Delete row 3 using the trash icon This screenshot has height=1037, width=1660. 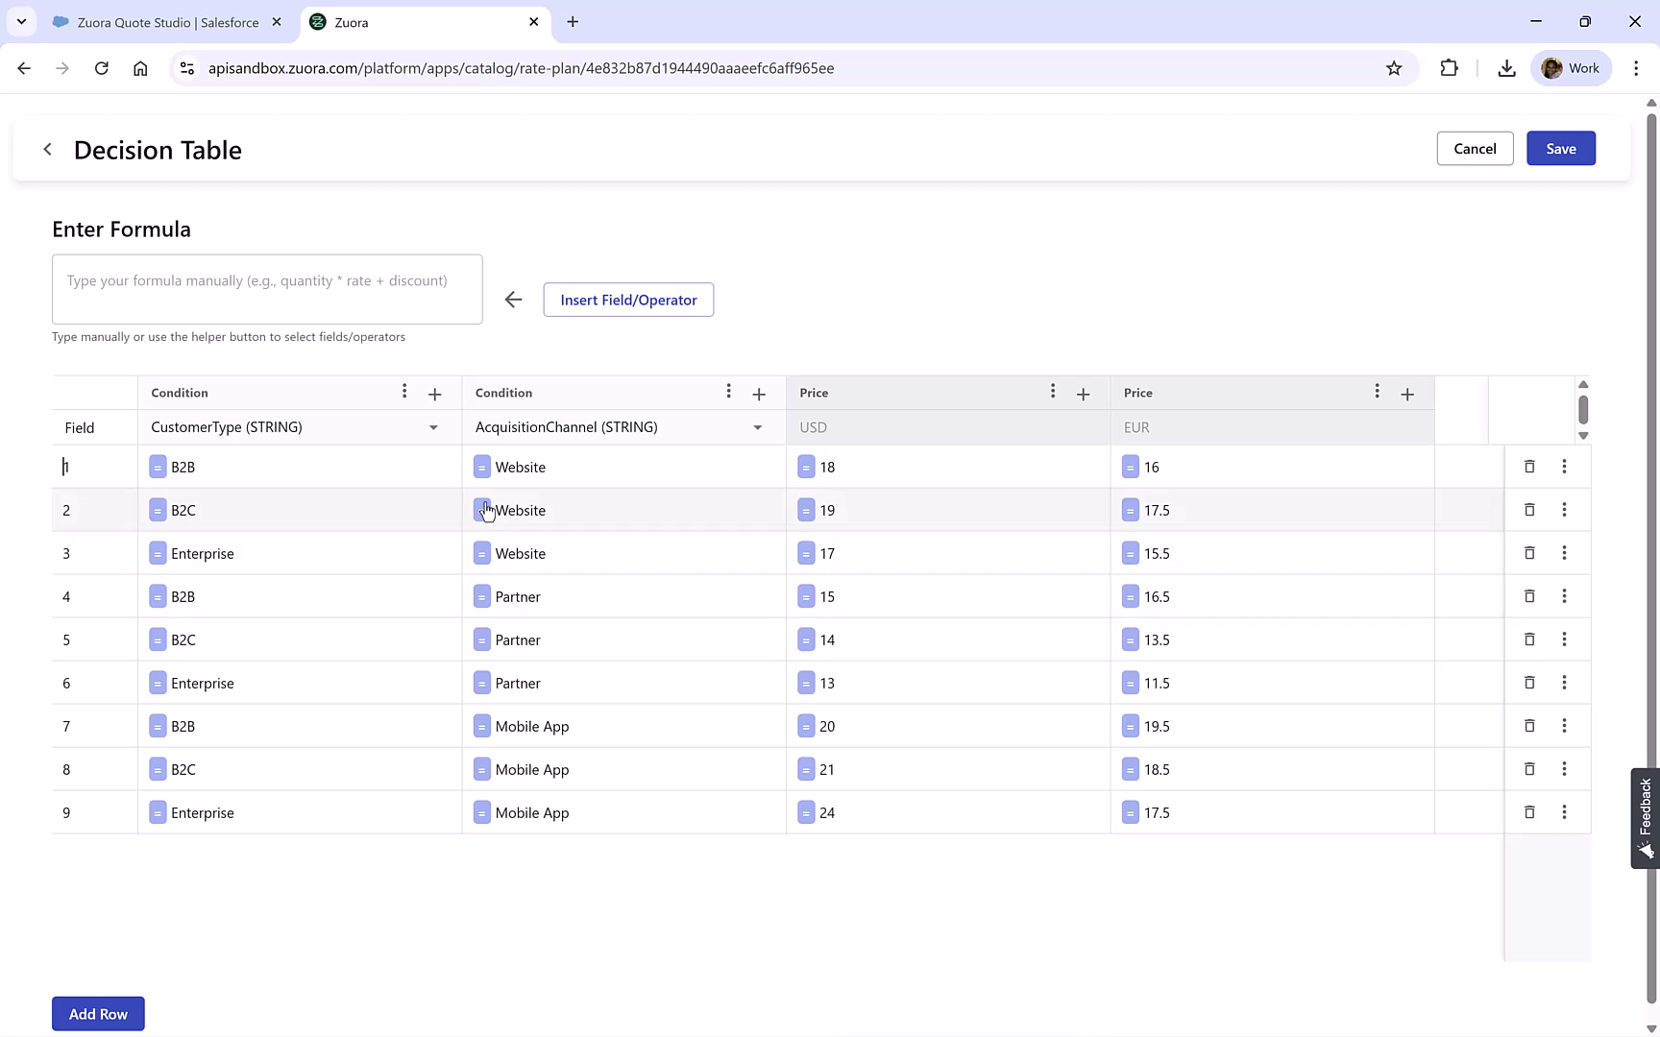[1530, 553]
